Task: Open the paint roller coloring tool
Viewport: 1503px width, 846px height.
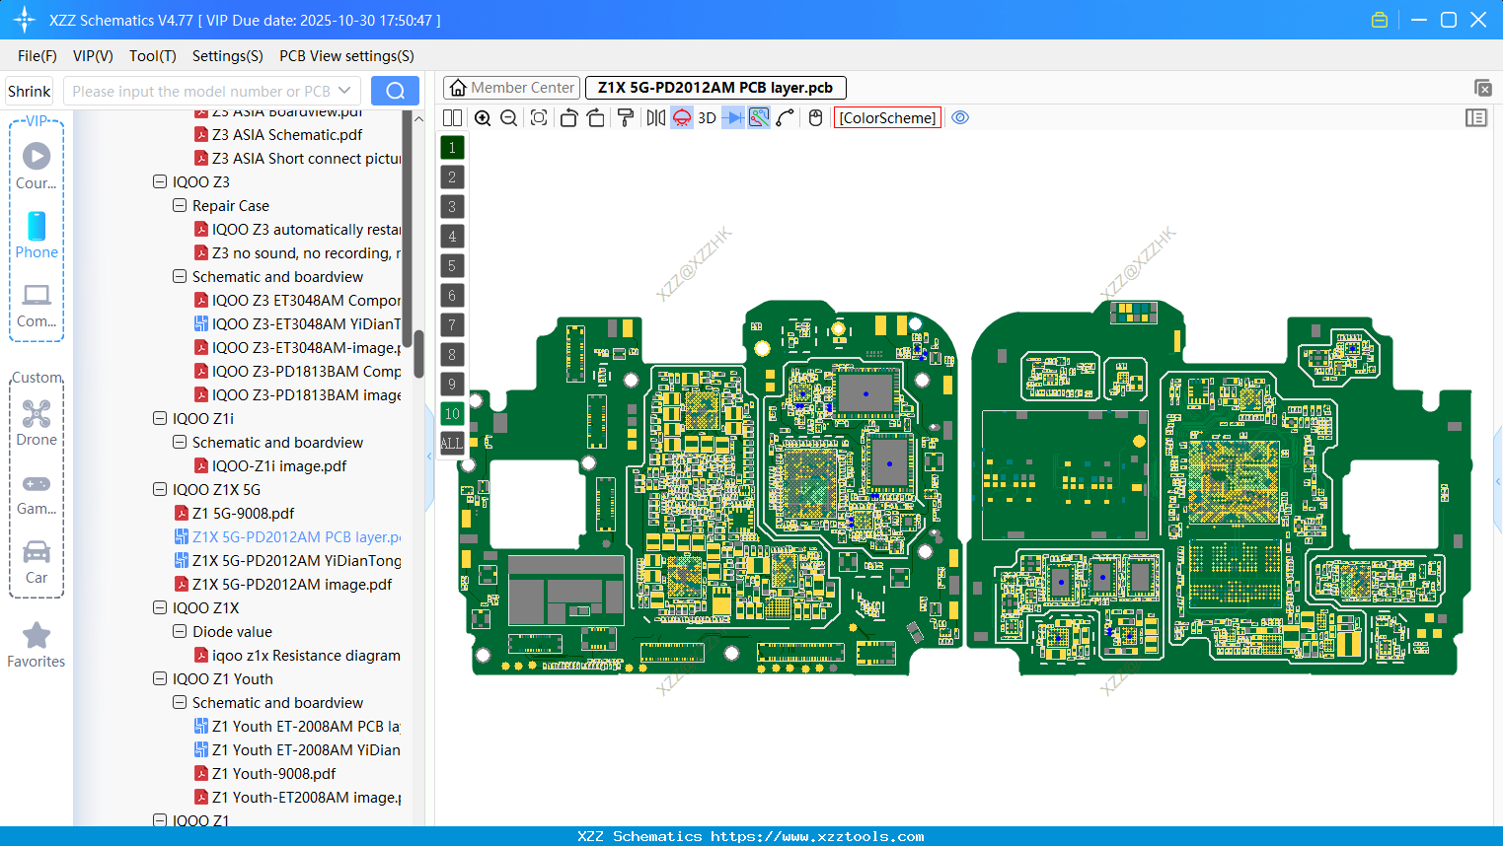Action: point(626,117)
